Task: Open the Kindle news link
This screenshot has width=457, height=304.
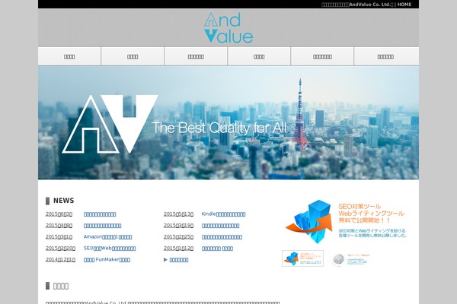Action: point(223,214)
